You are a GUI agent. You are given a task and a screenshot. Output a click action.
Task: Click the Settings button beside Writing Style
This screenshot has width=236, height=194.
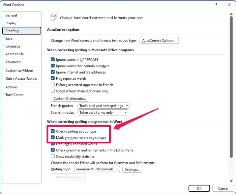132,169
